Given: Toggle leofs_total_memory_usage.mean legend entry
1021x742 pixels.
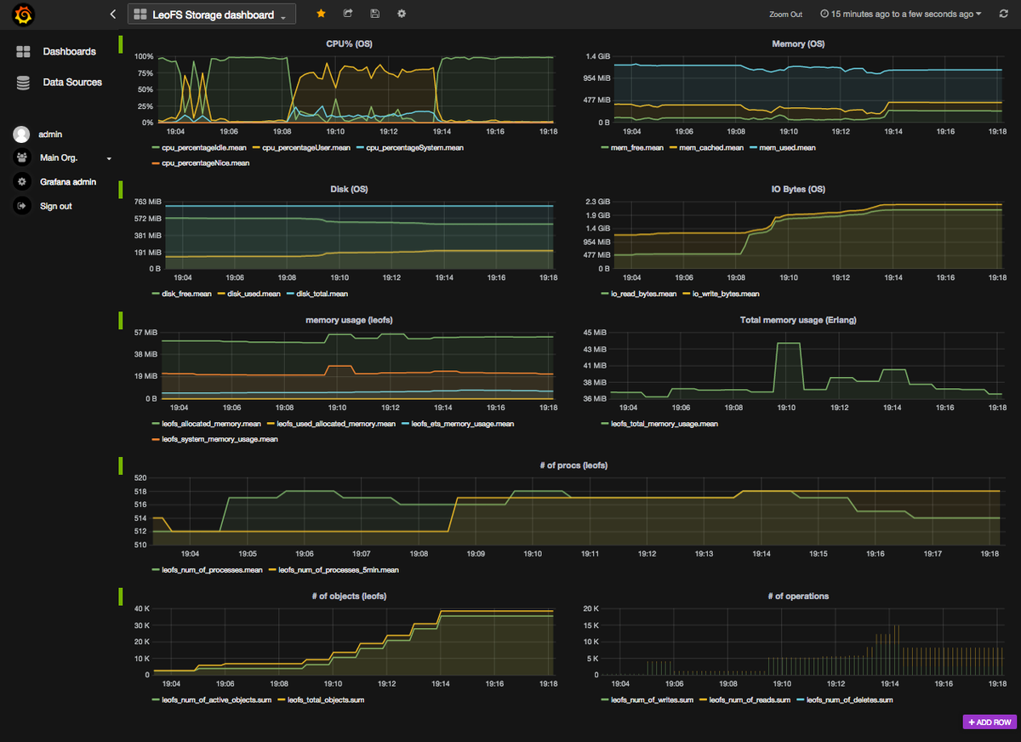Looking at the screenshot, I should (659, 424).
